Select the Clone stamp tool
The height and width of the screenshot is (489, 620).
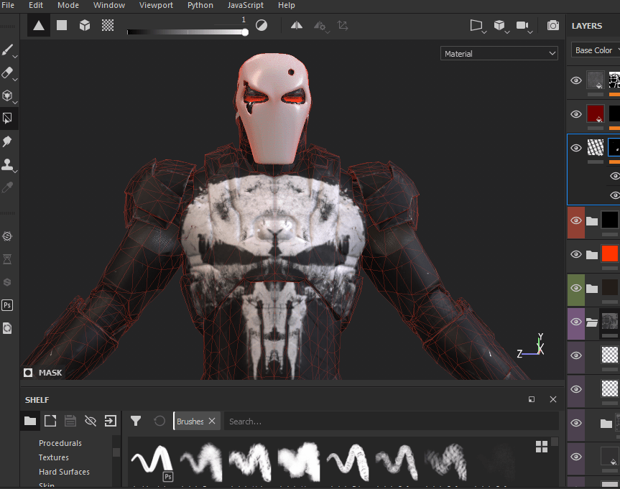[8, 164]
